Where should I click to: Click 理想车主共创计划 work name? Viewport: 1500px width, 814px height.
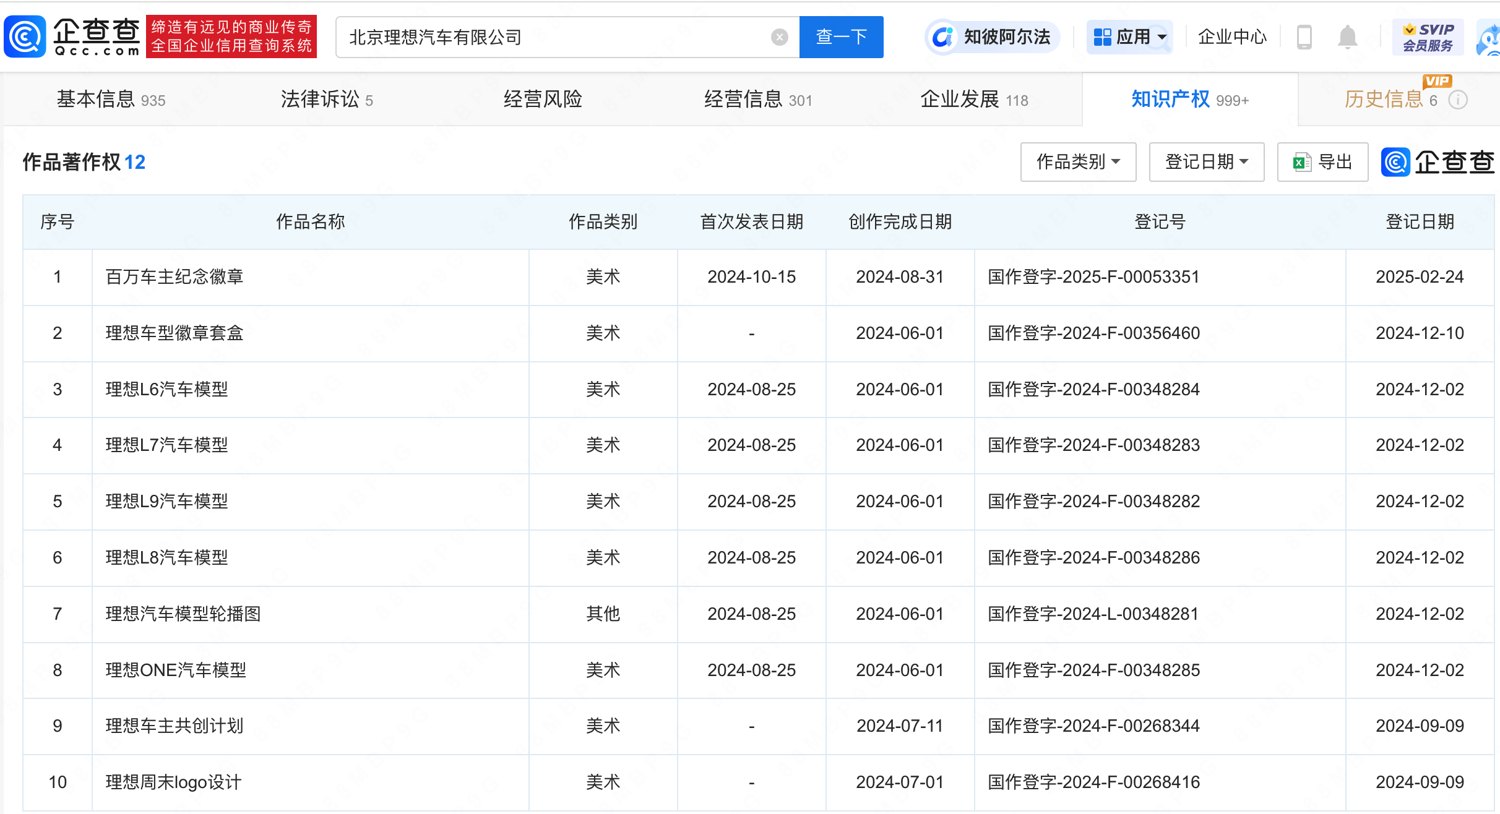click(x=175, y=726)
